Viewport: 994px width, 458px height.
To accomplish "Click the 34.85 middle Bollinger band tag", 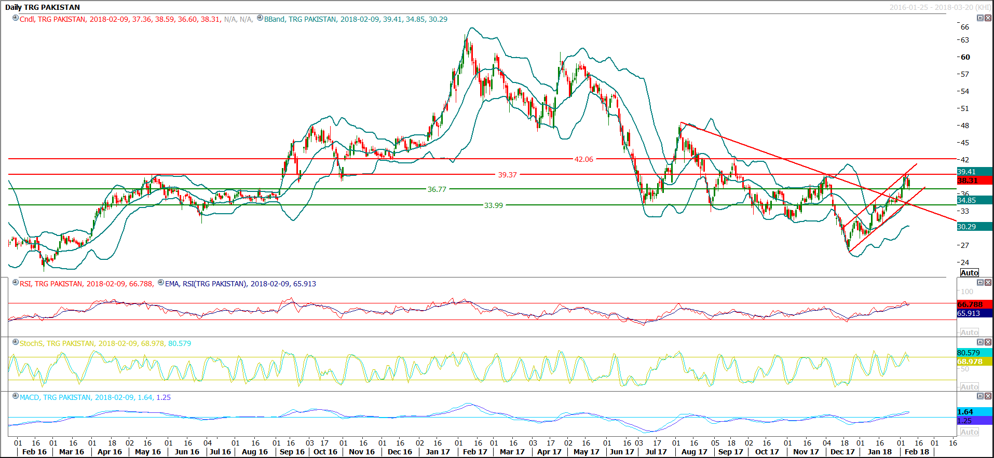I will [x=974, y=200].
